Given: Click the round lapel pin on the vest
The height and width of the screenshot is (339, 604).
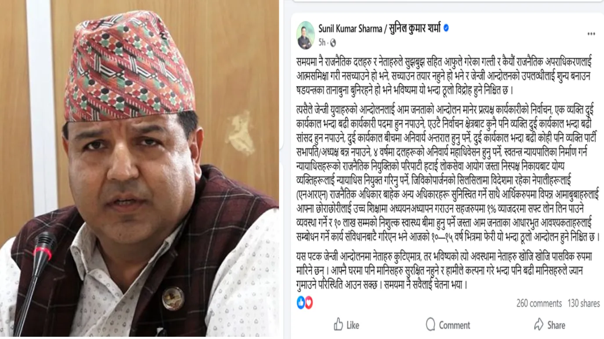Looking at the screenshot, I should [x=173, y=298].
